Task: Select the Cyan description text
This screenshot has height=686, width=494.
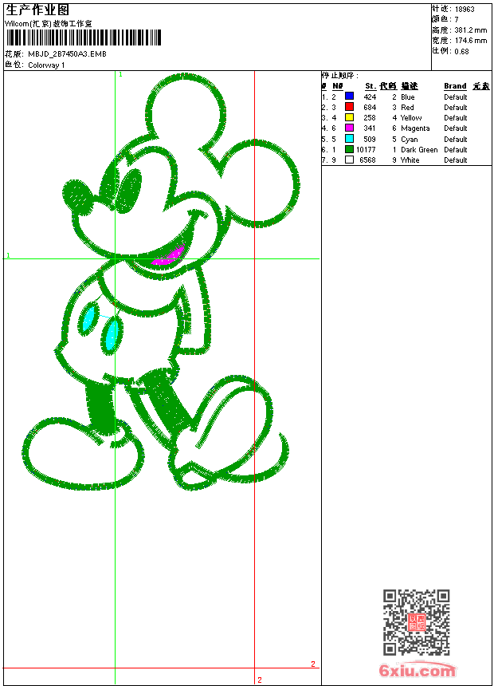Action: tap(410, 140)
